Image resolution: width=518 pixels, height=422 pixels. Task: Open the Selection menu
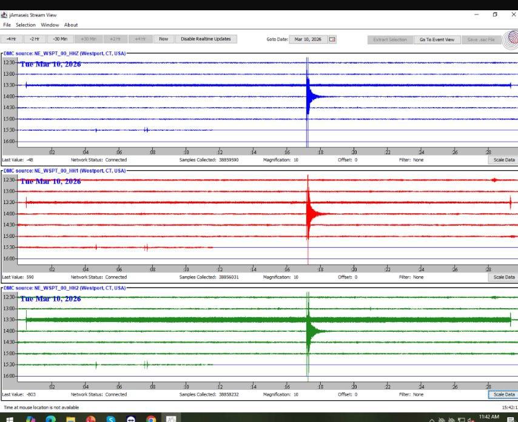tap(25, 25)
